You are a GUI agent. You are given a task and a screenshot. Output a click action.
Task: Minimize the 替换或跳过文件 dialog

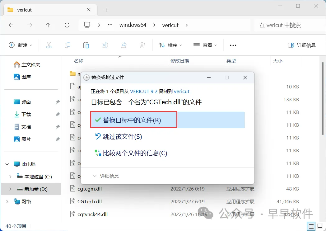click(209, 78)
